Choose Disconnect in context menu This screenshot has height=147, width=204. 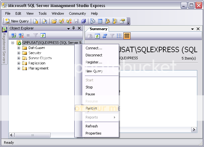[97, 55]
